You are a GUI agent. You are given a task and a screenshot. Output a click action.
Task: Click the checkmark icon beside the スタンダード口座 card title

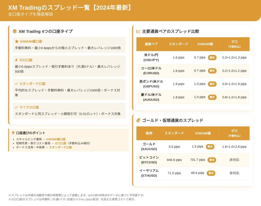(16, 84)
